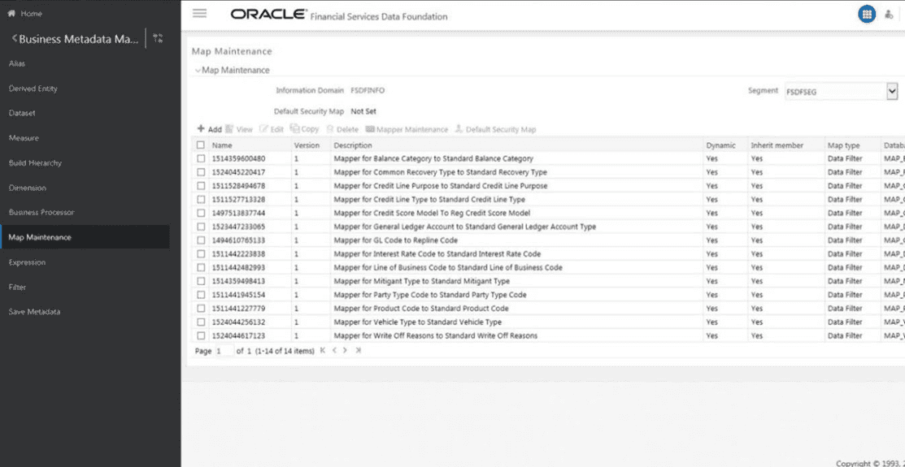
Task: Click the Oracle logo in header
Action: [x=268, y=15]
